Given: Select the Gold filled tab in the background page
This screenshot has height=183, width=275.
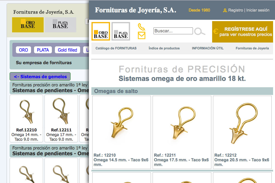Looking at the screenshot, I should pos(67,50).
